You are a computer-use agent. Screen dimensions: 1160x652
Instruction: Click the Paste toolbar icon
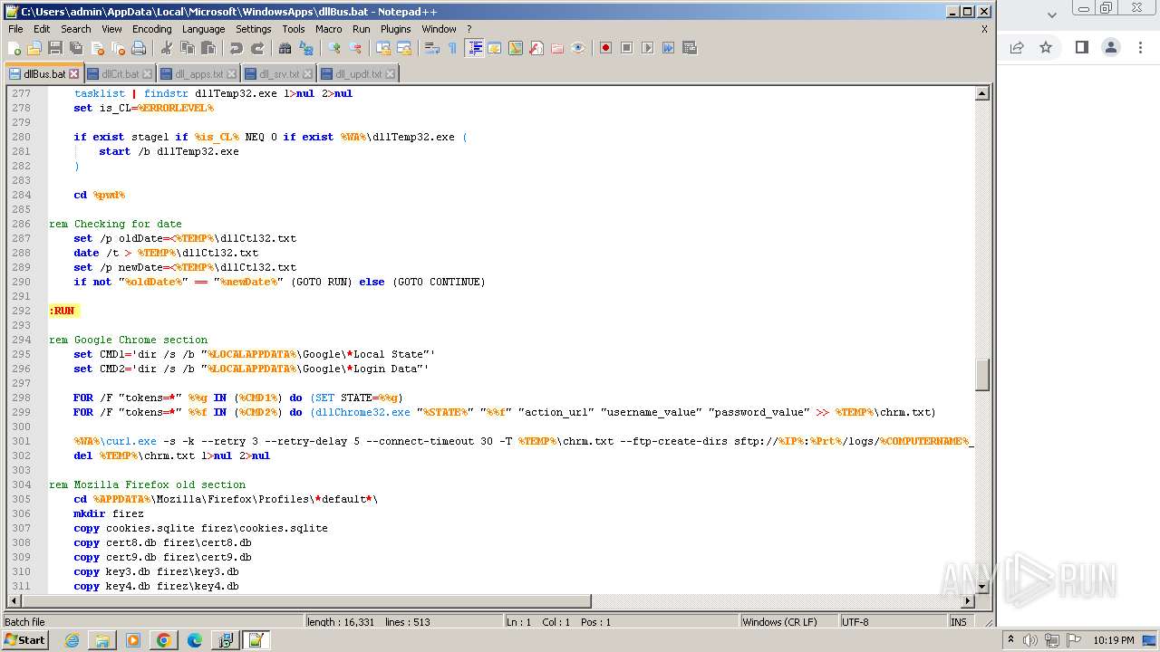(208, 48)
